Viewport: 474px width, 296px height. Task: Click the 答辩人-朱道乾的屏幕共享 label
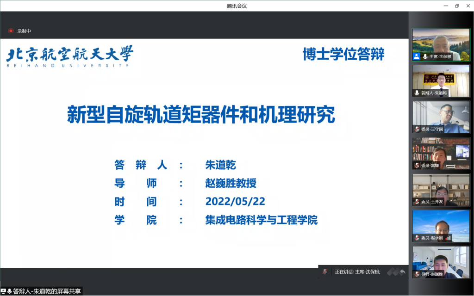point(47,291)
